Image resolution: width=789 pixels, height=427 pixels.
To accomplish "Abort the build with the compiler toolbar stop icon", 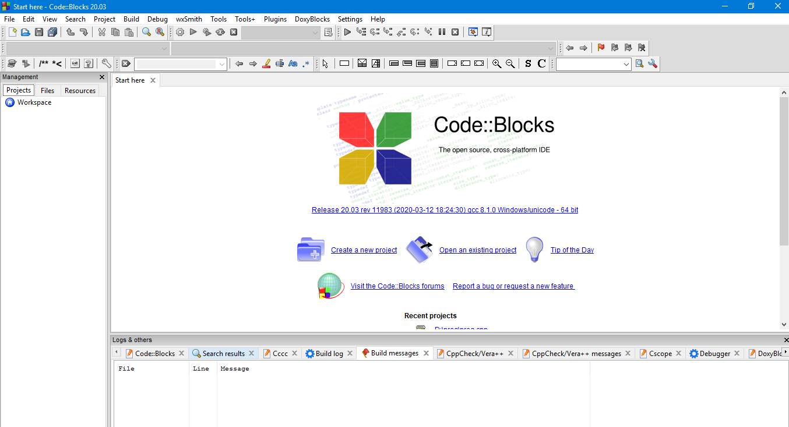I will [234, 32].
